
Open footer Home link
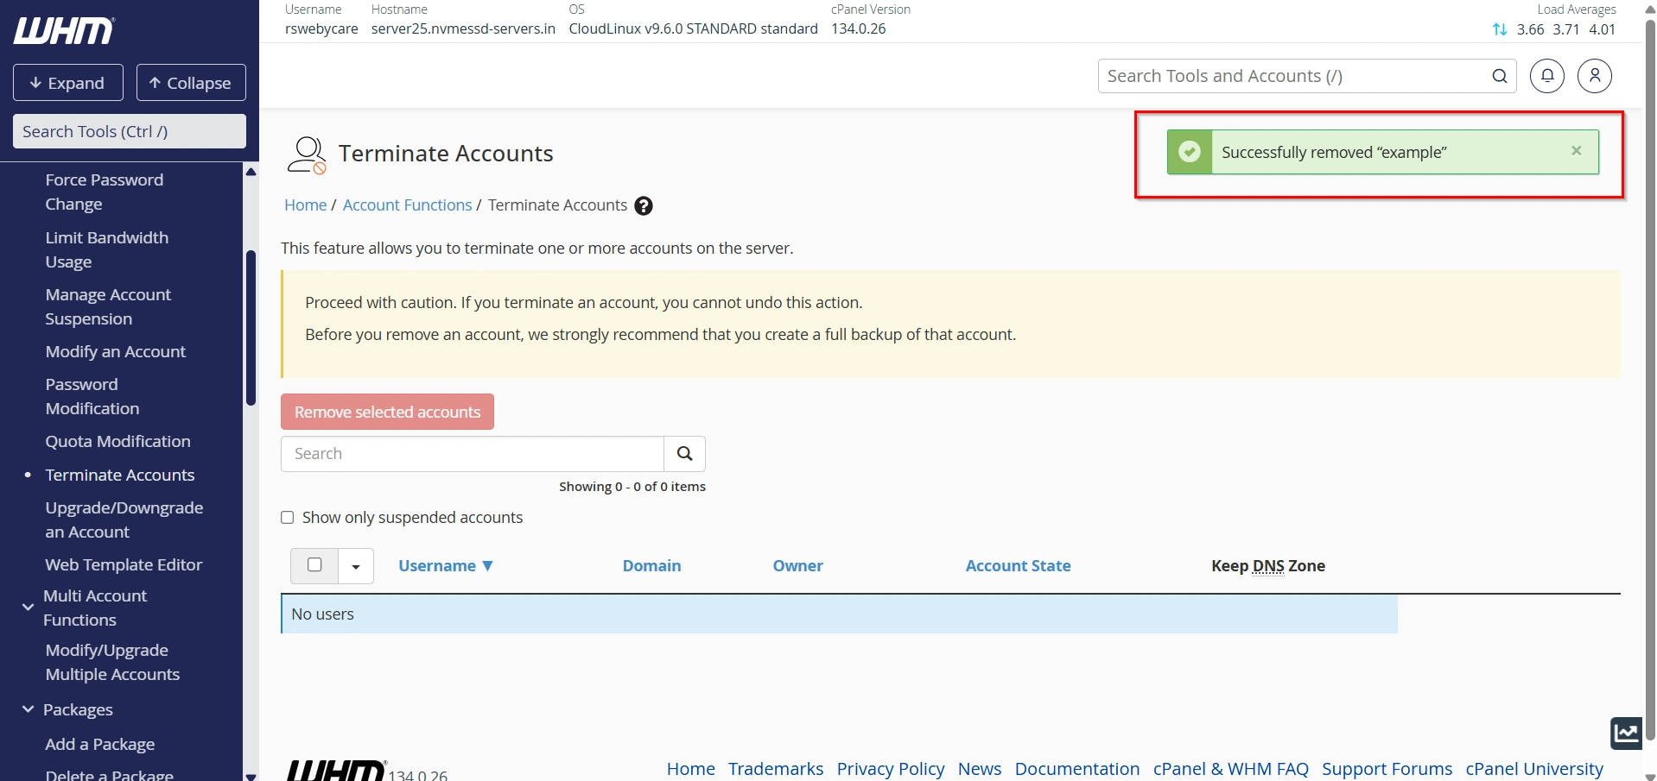tap(690, 769)
